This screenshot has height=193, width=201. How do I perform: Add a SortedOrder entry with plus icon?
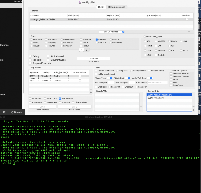pyautogui.click(x=193, y=110)
